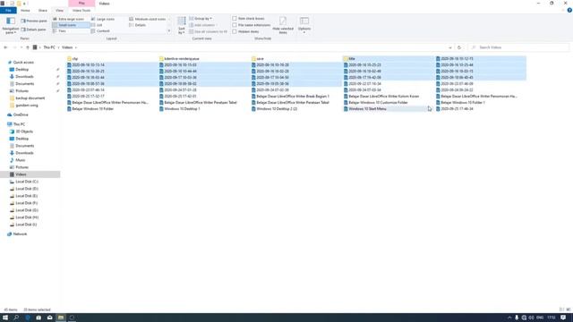Open the File tab

pyautogui.click(x=8, y=11)
